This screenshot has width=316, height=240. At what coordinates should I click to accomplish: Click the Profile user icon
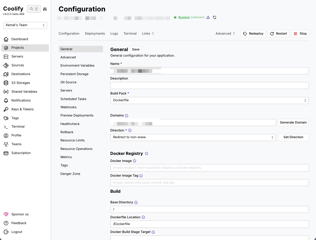point(6,136)
